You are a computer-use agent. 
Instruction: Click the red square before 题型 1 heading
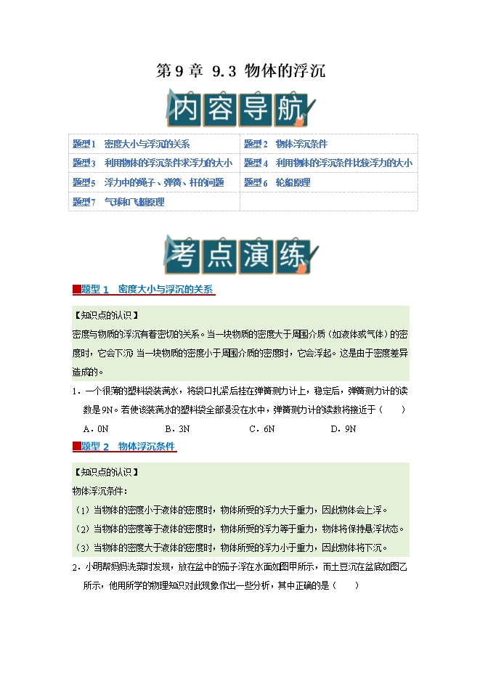[76, 289]
